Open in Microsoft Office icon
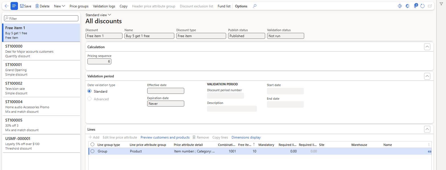The height and width of the screenshot is (170, 446). pyautogui.click(x=408, y=6)
